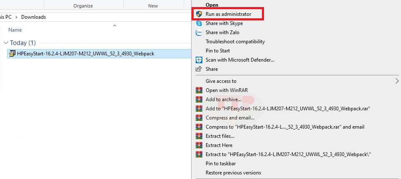Click Downloads in the address breadcrumb

tap(33, 17)
